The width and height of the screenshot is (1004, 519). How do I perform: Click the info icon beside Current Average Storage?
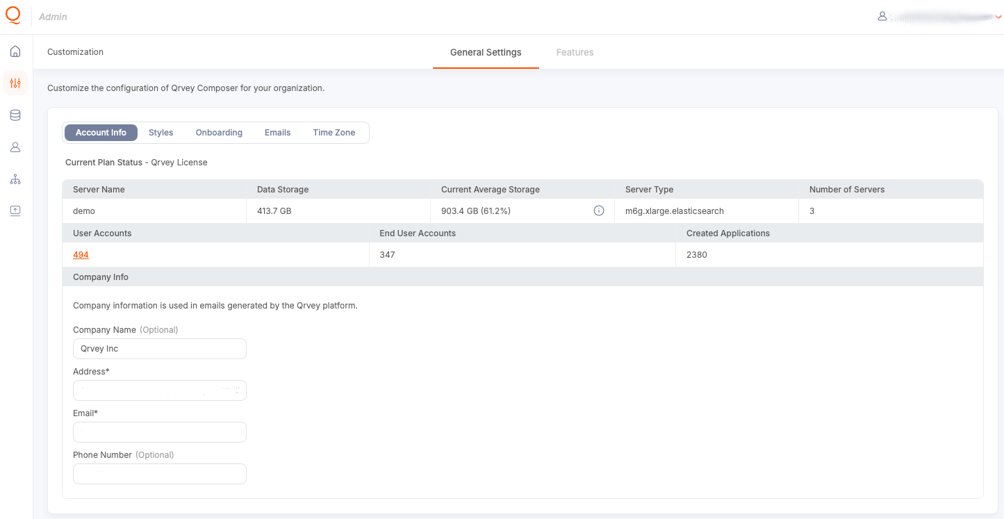tap(598, 210)
